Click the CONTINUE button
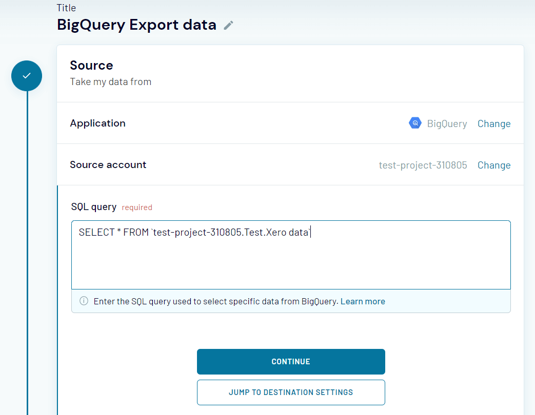Screen dimensions: 535x415 [x=291, y=362]
